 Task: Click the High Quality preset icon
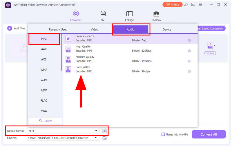68,49
